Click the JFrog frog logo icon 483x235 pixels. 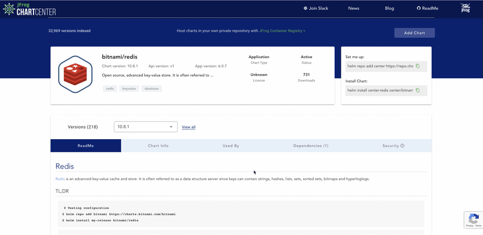click(x=465, y=8)
